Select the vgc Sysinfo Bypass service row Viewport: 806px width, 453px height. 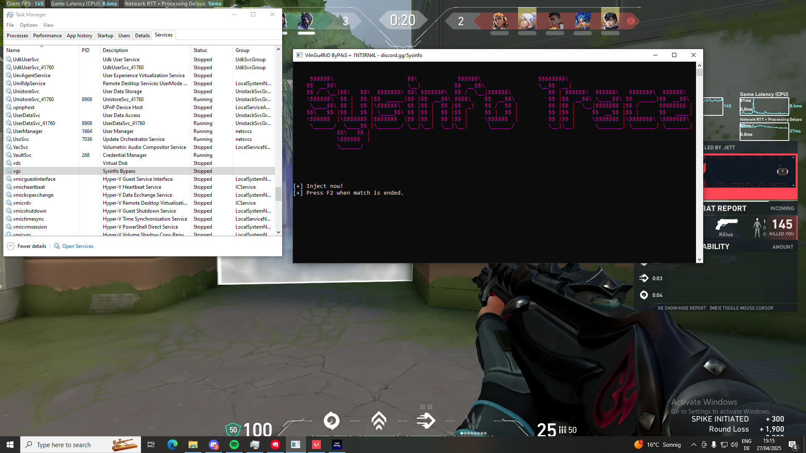(139, 171)
